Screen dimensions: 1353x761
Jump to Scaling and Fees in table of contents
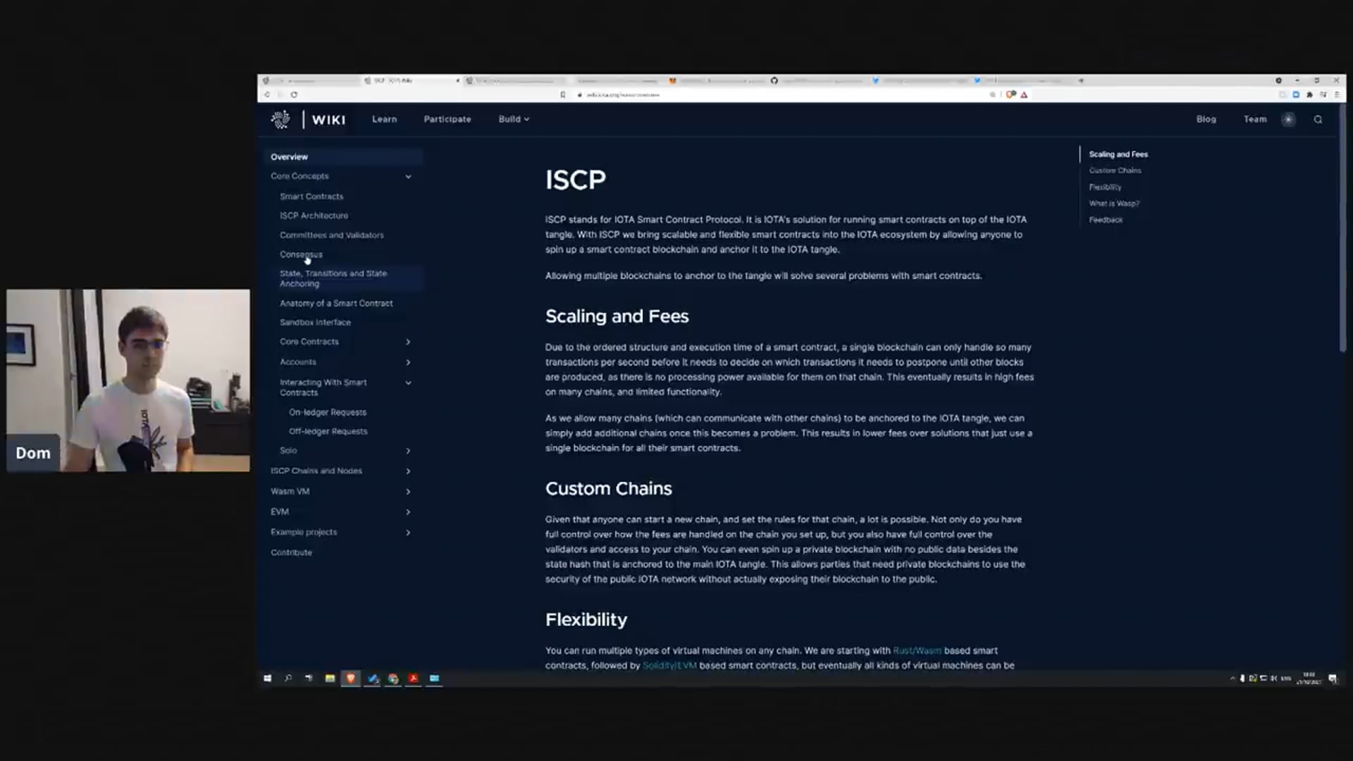coord(1118,154)
